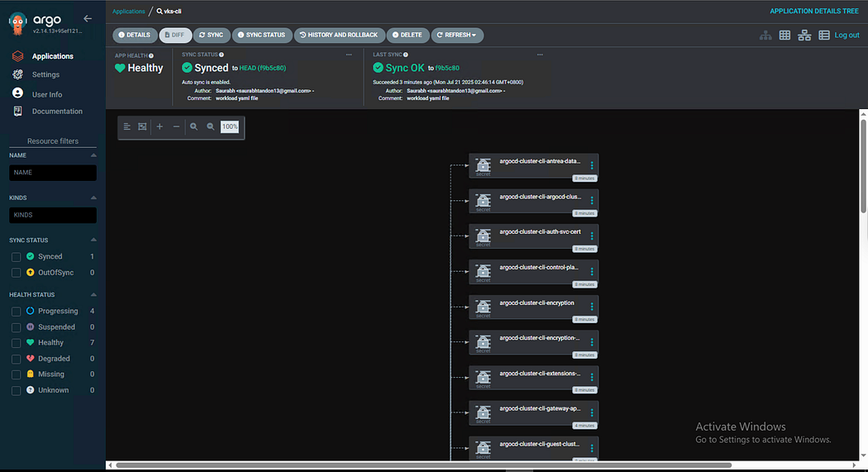This screenshot has height=472, width=868.
Task: Open menu for argocd-cluster-cli-auth-svc-cert secret
Action: (x=592, y=236)
